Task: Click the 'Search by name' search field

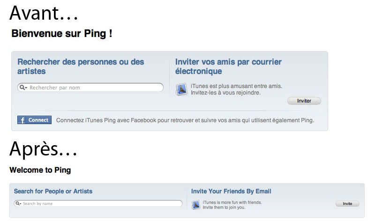Action: coord(98,203)
